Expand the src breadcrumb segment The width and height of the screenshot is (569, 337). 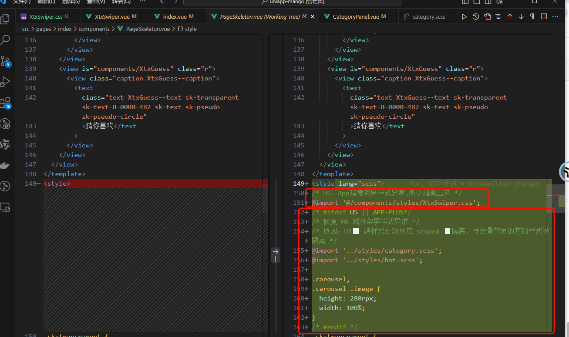tap(27, 29)
